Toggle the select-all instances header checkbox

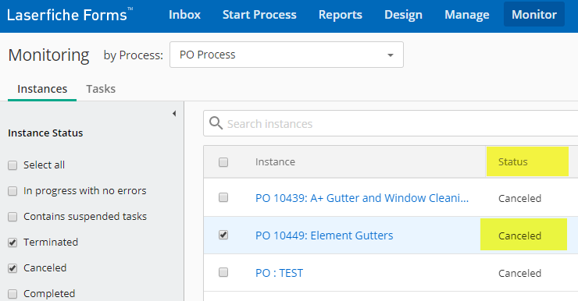tap(223, 162)
